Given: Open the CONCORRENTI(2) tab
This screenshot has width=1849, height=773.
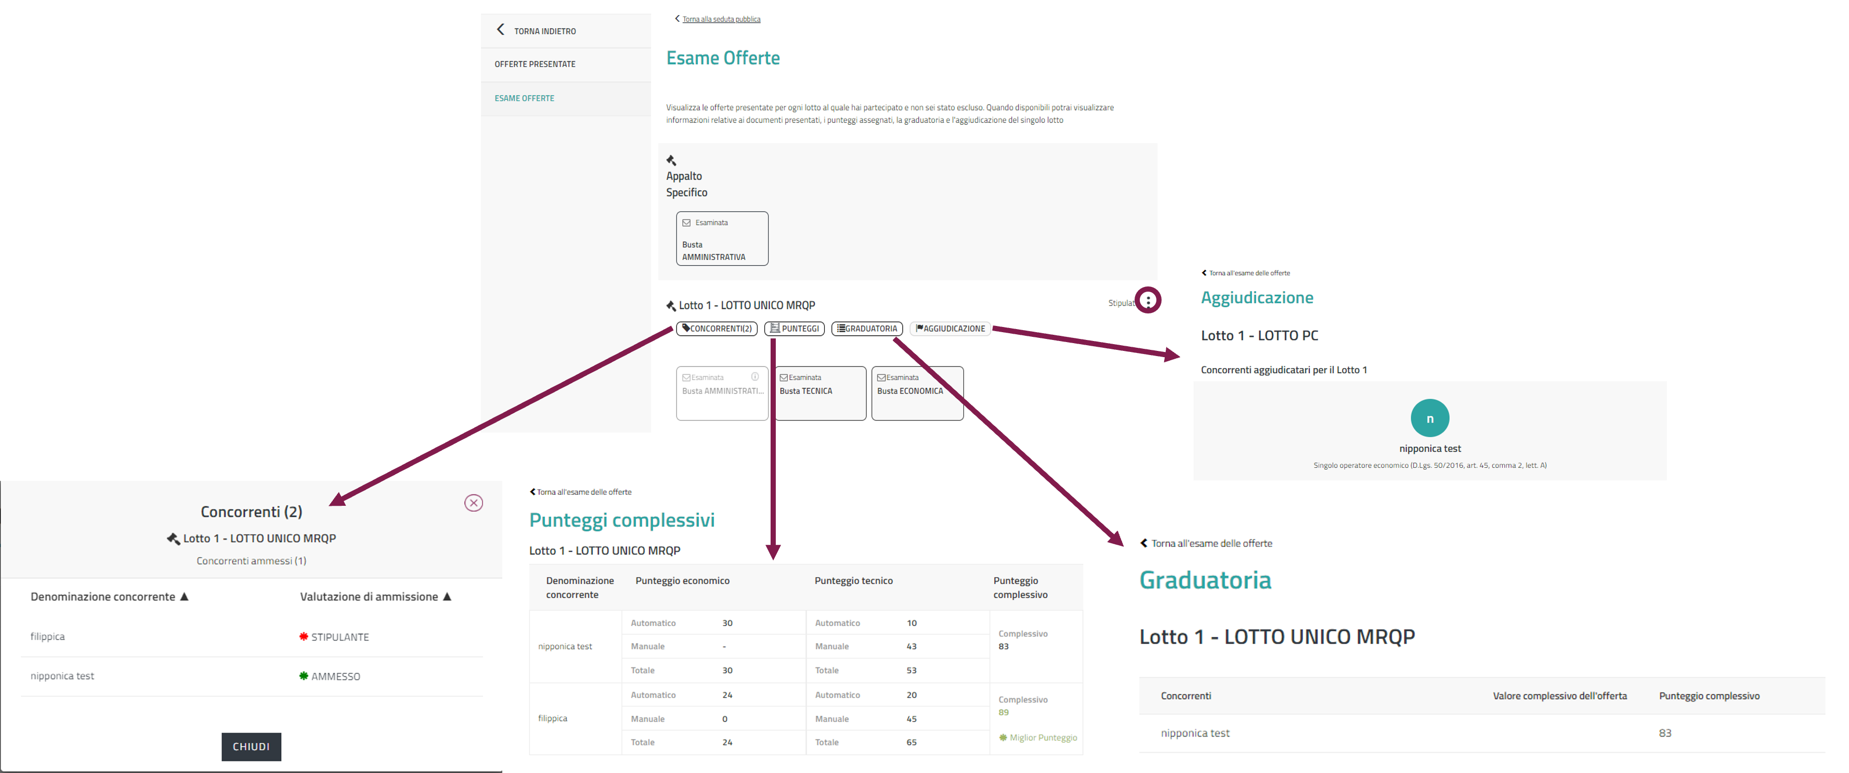Looking at the screenshot, I should pyautogui.click(x=717, y=329).
